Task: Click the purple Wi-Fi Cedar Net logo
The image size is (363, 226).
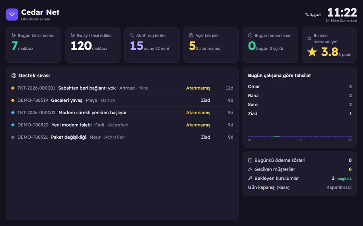Action: point(12,14)
